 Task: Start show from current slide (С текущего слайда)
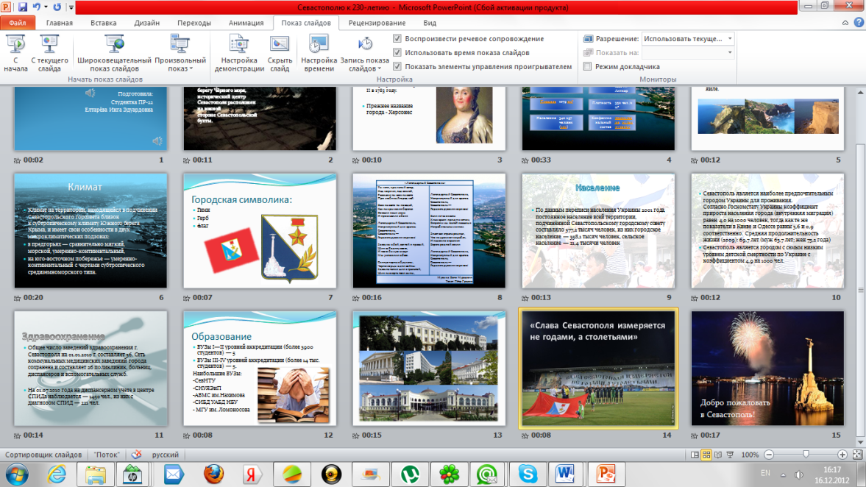click(x=49, y=53)
